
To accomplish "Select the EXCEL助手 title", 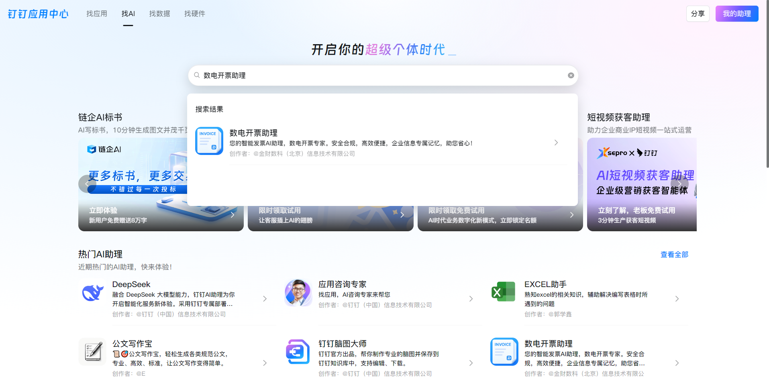I will tap(545, 284).
